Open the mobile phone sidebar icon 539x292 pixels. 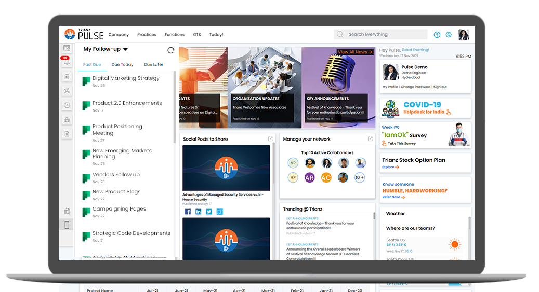67,225
